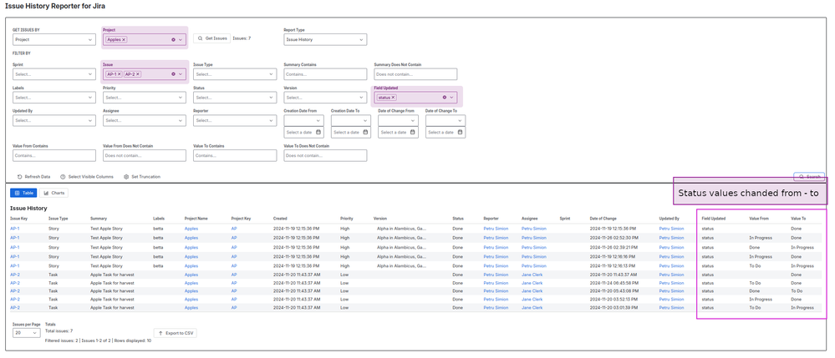Click date cell 2024-11-26 02:52:30 PM

(613, 238)
